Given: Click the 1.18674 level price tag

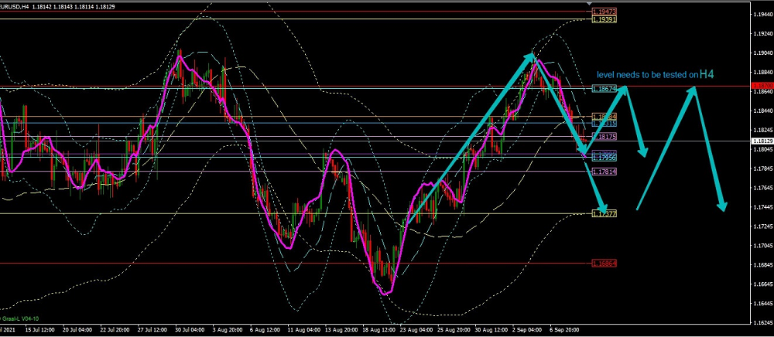Looking at the screenshot, I should point(604,90).
